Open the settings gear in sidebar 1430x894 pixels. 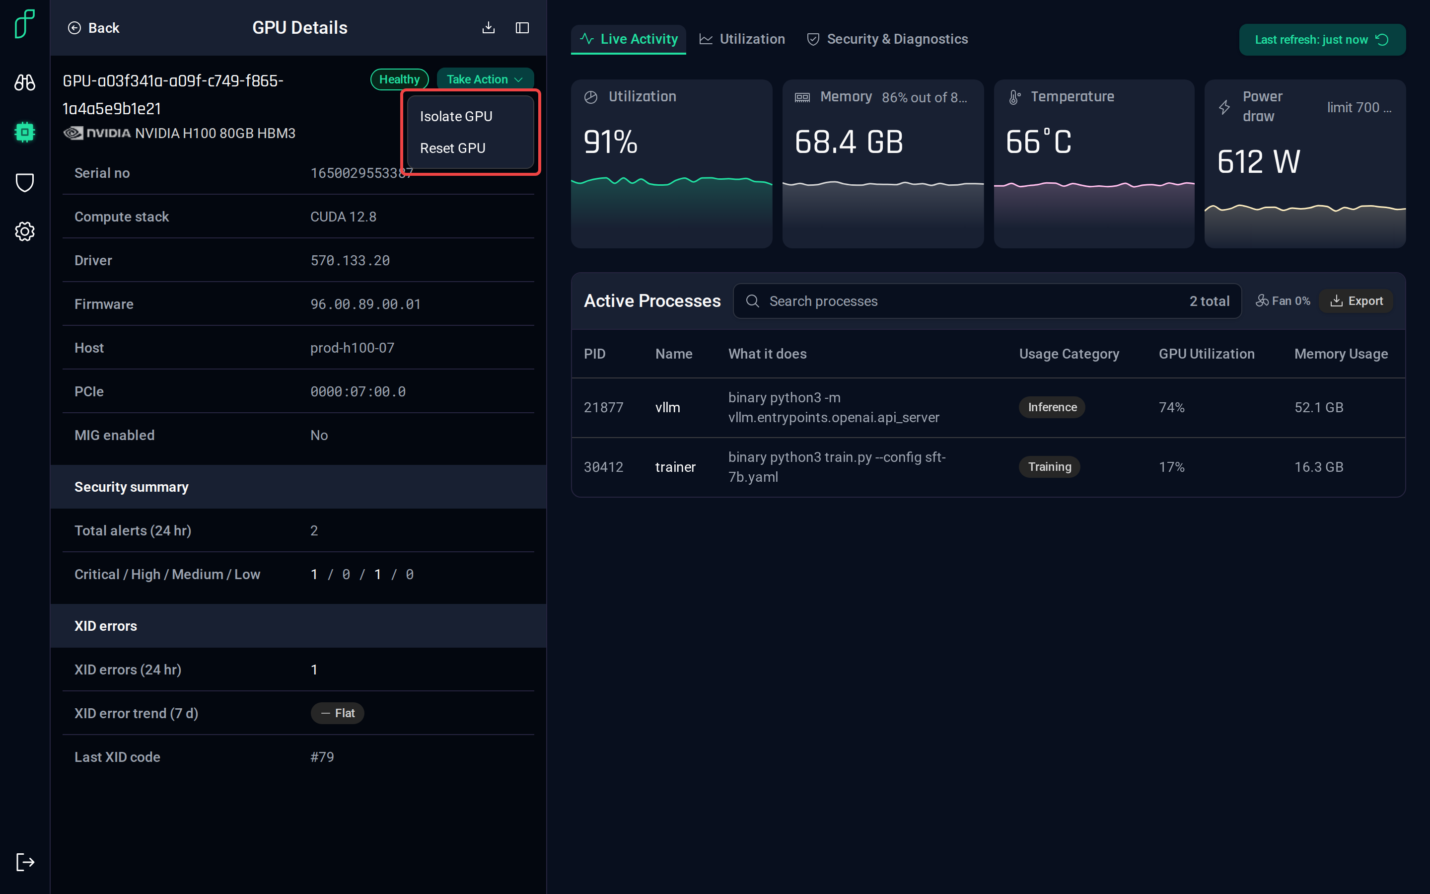[x=24, y=231]
